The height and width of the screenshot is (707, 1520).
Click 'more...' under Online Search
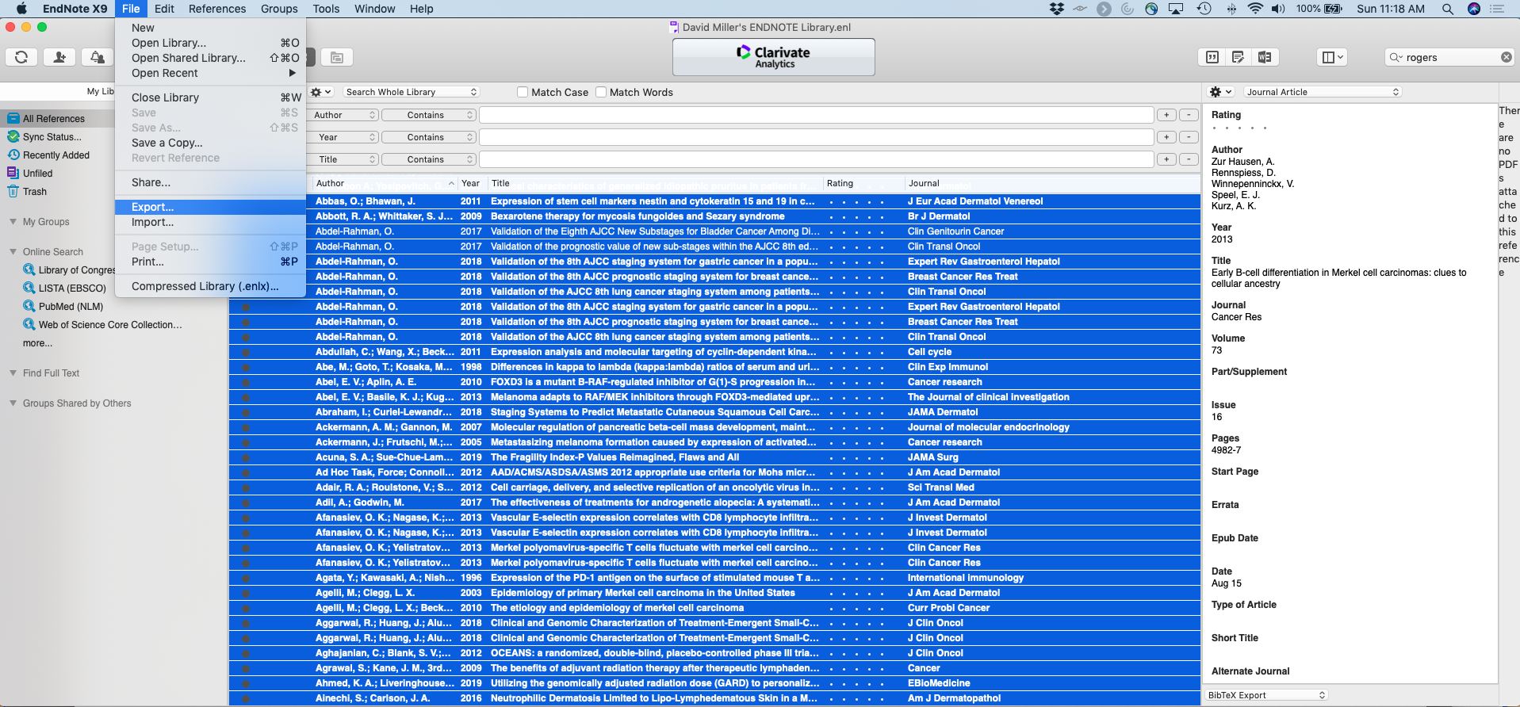(37, 343)
